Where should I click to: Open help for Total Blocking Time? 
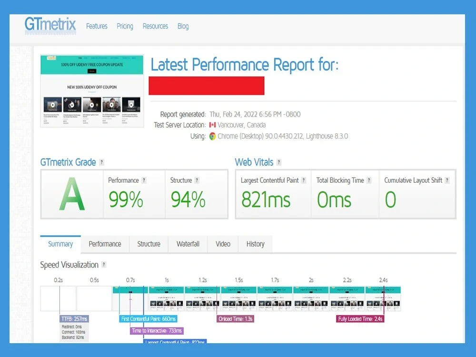[x=369, y=180]
